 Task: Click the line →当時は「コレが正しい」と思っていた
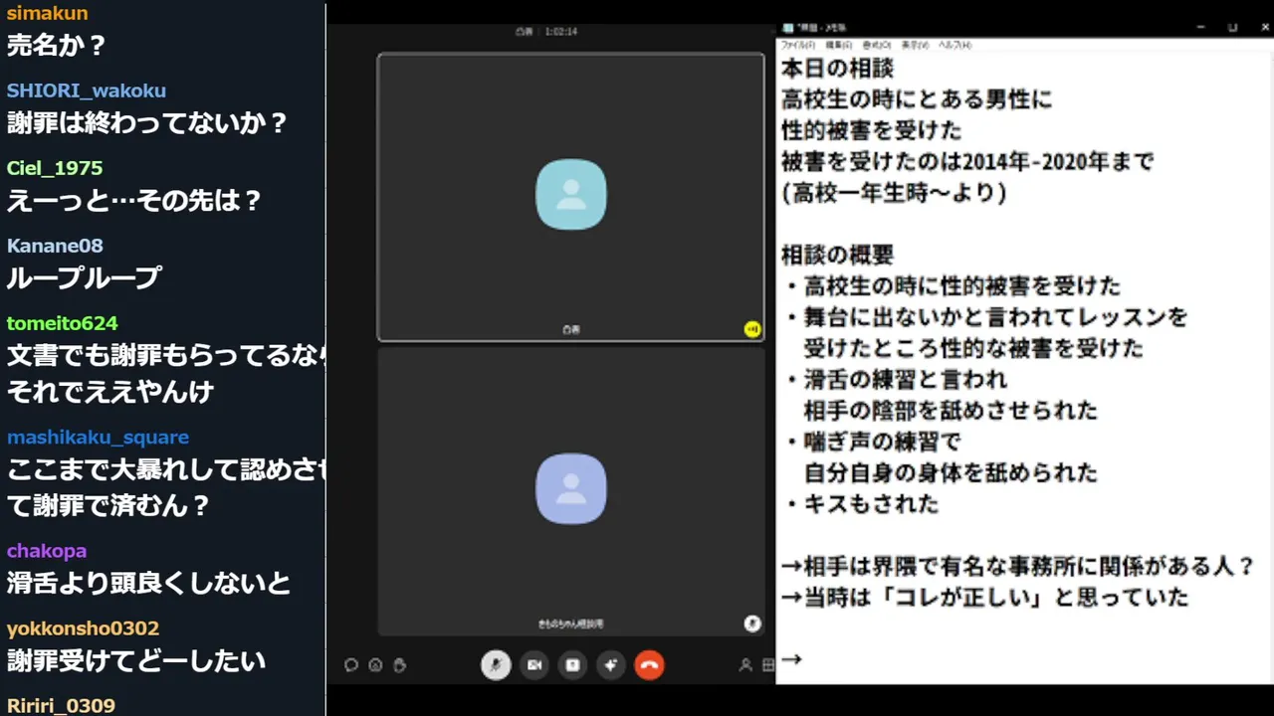pos(985,597)
